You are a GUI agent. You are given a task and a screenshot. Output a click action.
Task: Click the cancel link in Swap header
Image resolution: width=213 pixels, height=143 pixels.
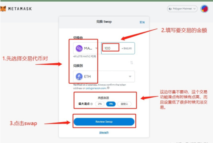(x=142, y=22)
